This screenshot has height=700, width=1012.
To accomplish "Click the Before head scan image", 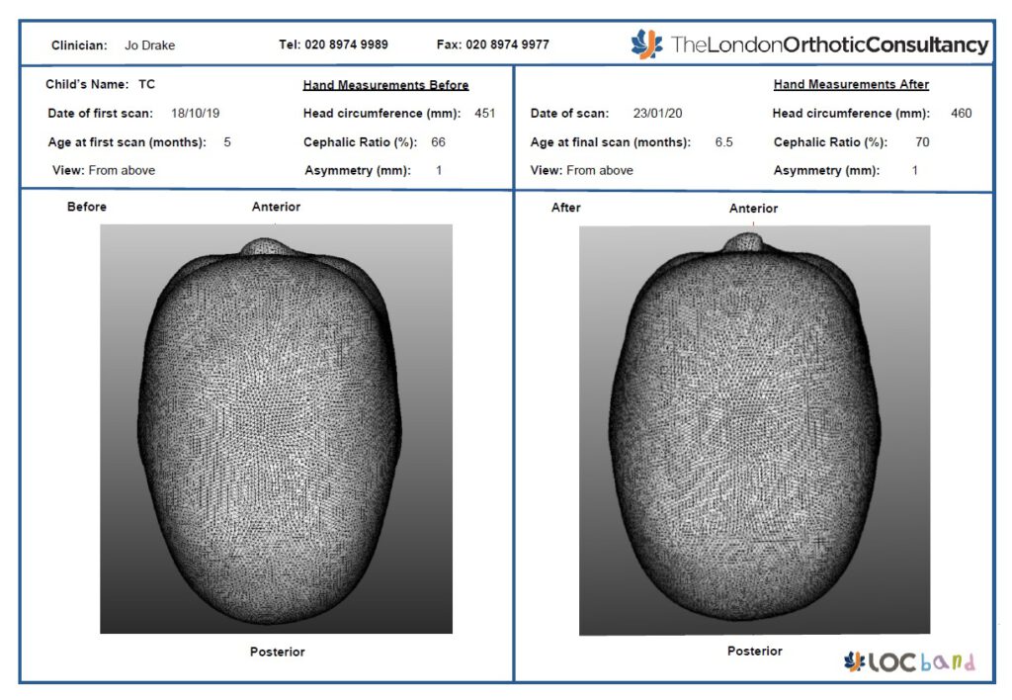I will [x=277, y=429].
